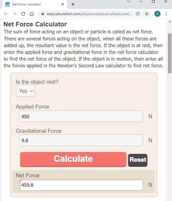
Task: Open the green profile avatar
Action: click(x=157, y=14)
